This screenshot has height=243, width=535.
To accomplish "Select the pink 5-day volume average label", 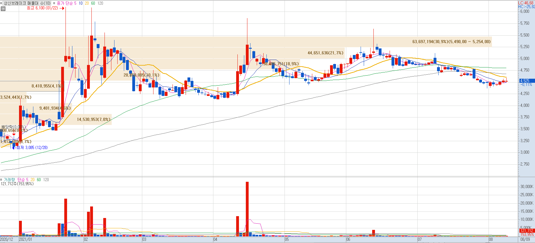I will 27,180.
